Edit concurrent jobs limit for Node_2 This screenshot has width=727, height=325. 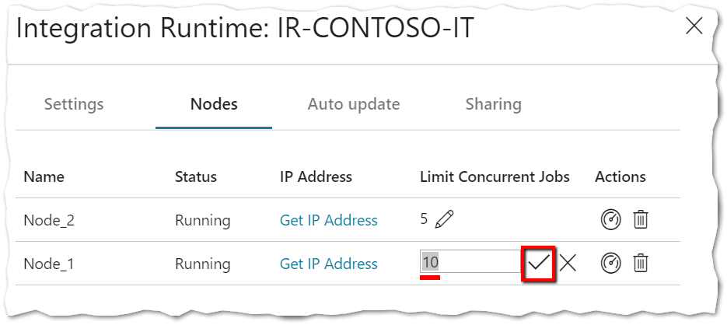(x=444, y=219)
